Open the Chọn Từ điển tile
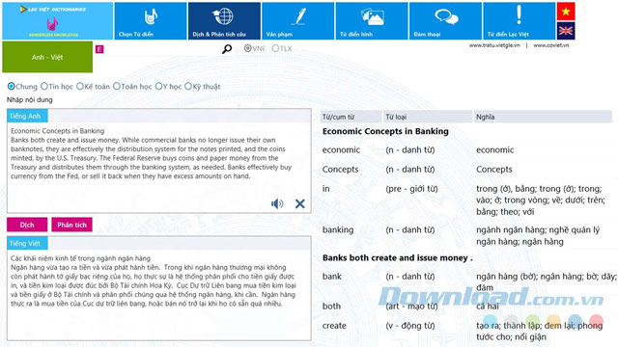 click(151, 21)
